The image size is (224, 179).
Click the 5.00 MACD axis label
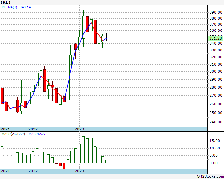(x=213, y=155)
